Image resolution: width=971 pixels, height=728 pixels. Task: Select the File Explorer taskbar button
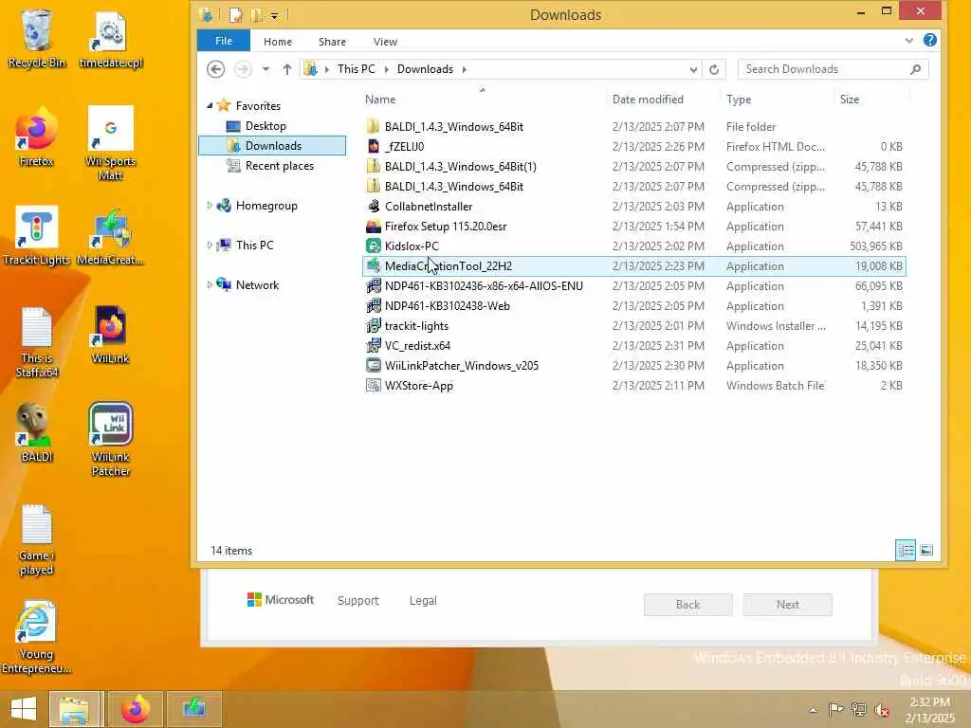pyautogui.click(x=74, y=709)
